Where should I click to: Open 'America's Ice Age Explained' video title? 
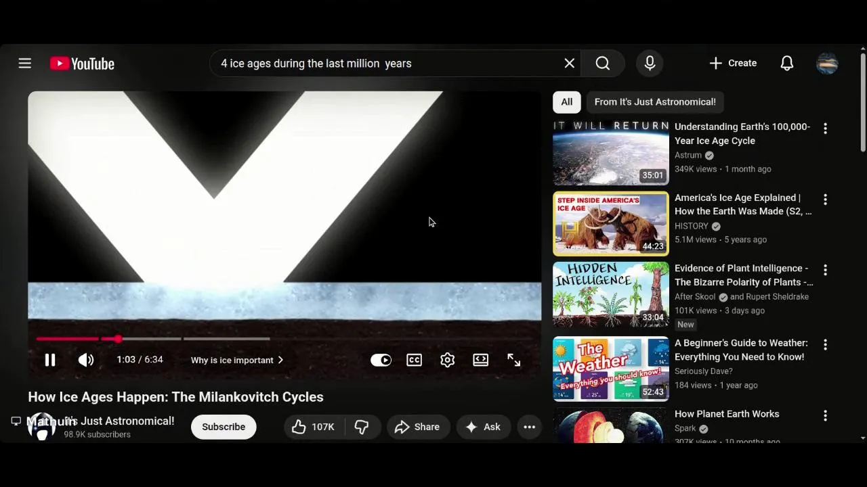click(x=743, y=204)
